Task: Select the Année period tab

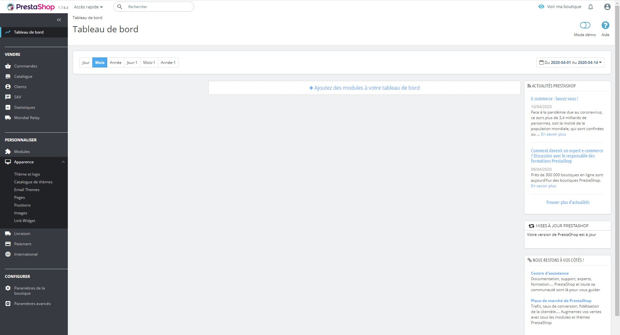Action: (116, 63)
